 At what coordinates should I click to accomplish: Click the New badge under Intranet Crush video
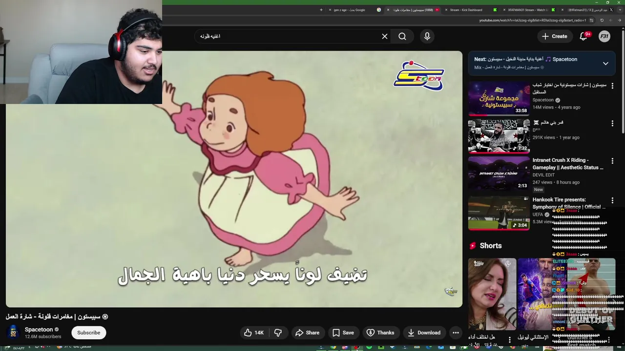tap(538, 190)
